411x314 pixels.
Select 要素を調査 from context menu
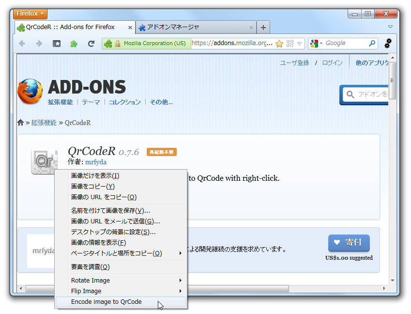[x=121, y=267]
